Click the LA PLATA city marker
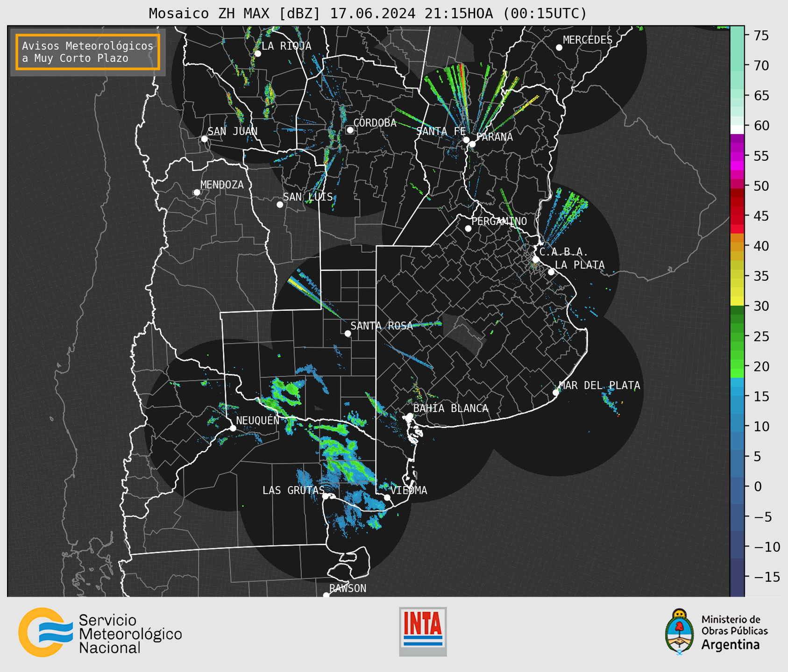 pyautogui.click(x=551, y=272)
